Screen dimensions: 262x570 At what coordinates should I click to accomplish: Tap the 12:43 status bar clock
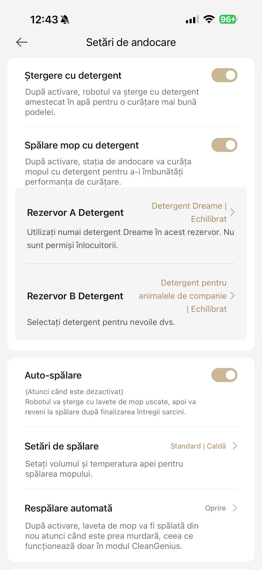point(44,20)
